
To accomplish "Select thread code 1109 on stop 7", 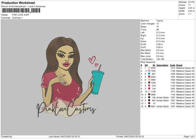I will coord(173,86).
